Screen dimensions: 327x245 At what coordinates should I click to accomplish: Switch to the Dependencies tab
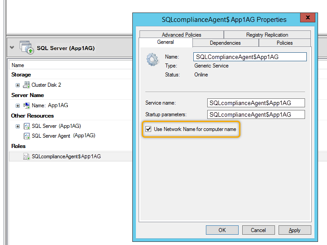pyautogui.click(x=225, y=43)
